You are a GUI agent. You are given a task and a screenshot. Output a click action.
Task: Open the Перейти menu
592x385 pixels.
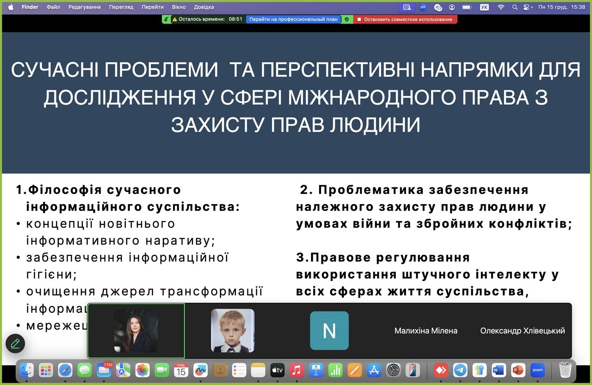153,7
